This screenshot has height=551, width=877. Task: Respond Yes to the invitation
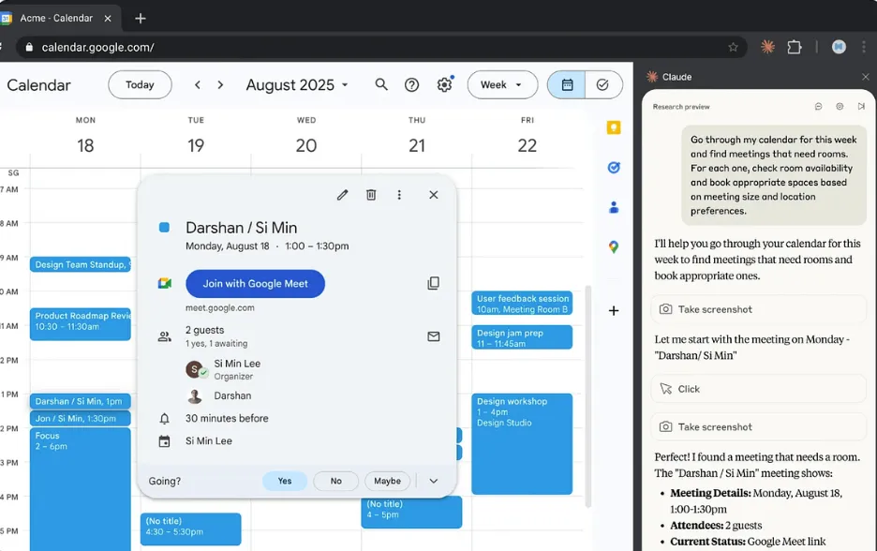click(x=285, y=481)
